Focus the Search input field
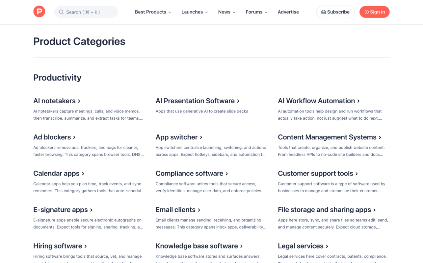 tap(86, 12)
